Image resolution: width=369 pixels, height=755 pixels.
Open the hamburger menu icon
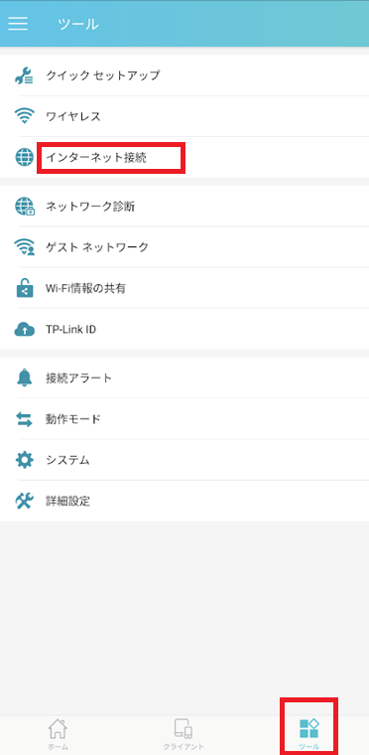(x=18, y=24)
